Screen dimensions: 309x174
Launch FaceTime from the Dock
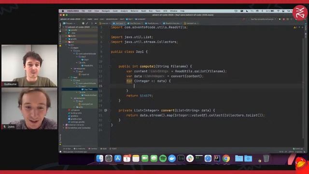point(145,159)
